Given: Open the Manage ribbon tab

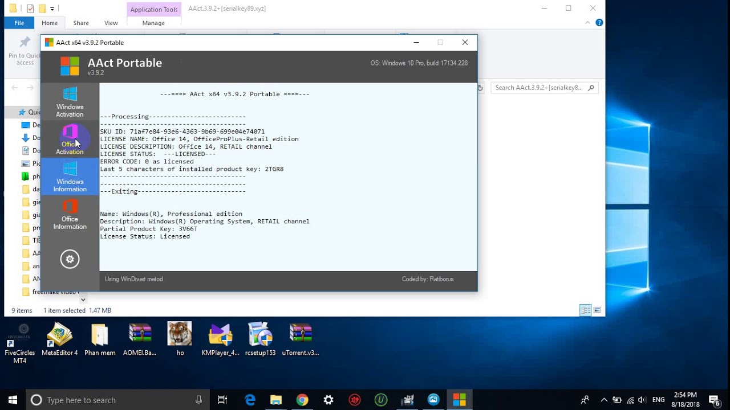Looking at the screenshot, I should point(153,23).
